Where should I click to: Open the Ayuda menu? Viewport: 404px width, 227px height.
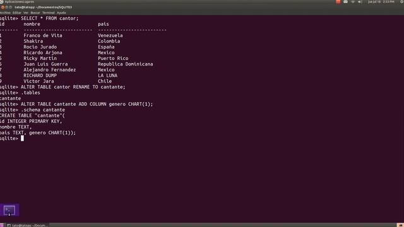click(x=61, y=13)
